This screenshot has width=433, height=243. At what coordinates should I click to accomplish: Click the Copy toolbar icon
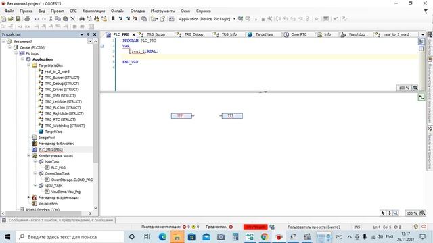point(58,19)
